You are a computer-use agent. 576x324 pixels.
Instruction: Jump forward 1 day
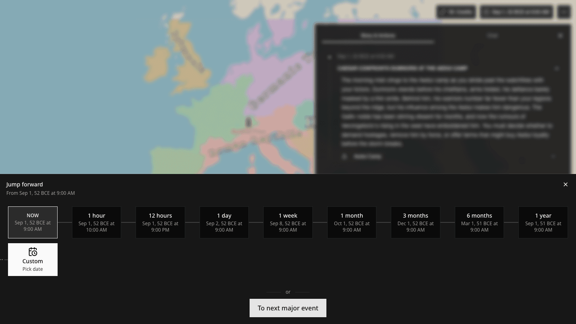(x=224, y=222)
